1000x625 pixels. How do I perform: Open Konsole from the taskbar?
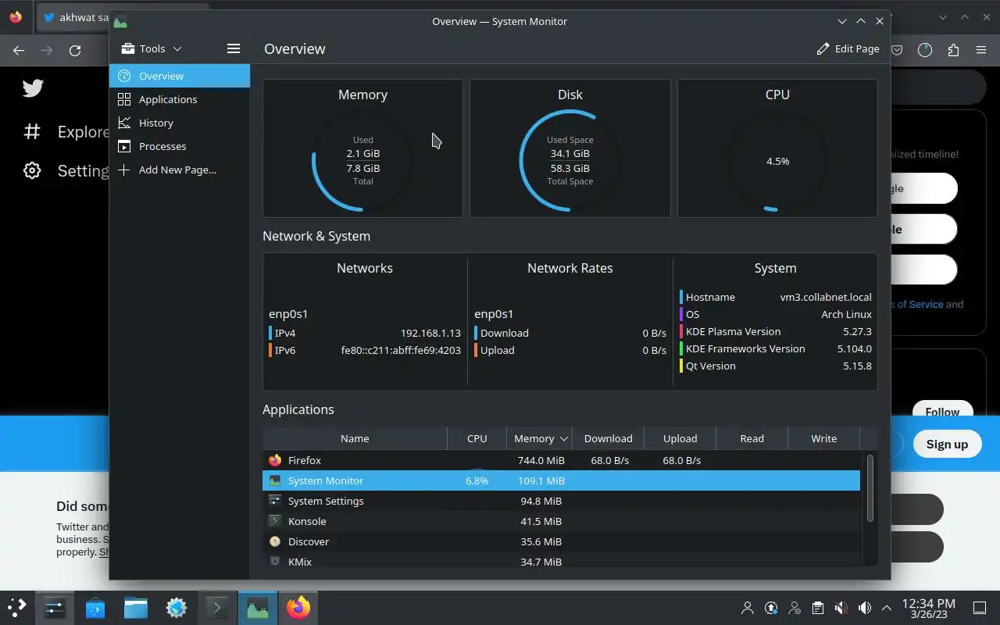coord(217,607)
